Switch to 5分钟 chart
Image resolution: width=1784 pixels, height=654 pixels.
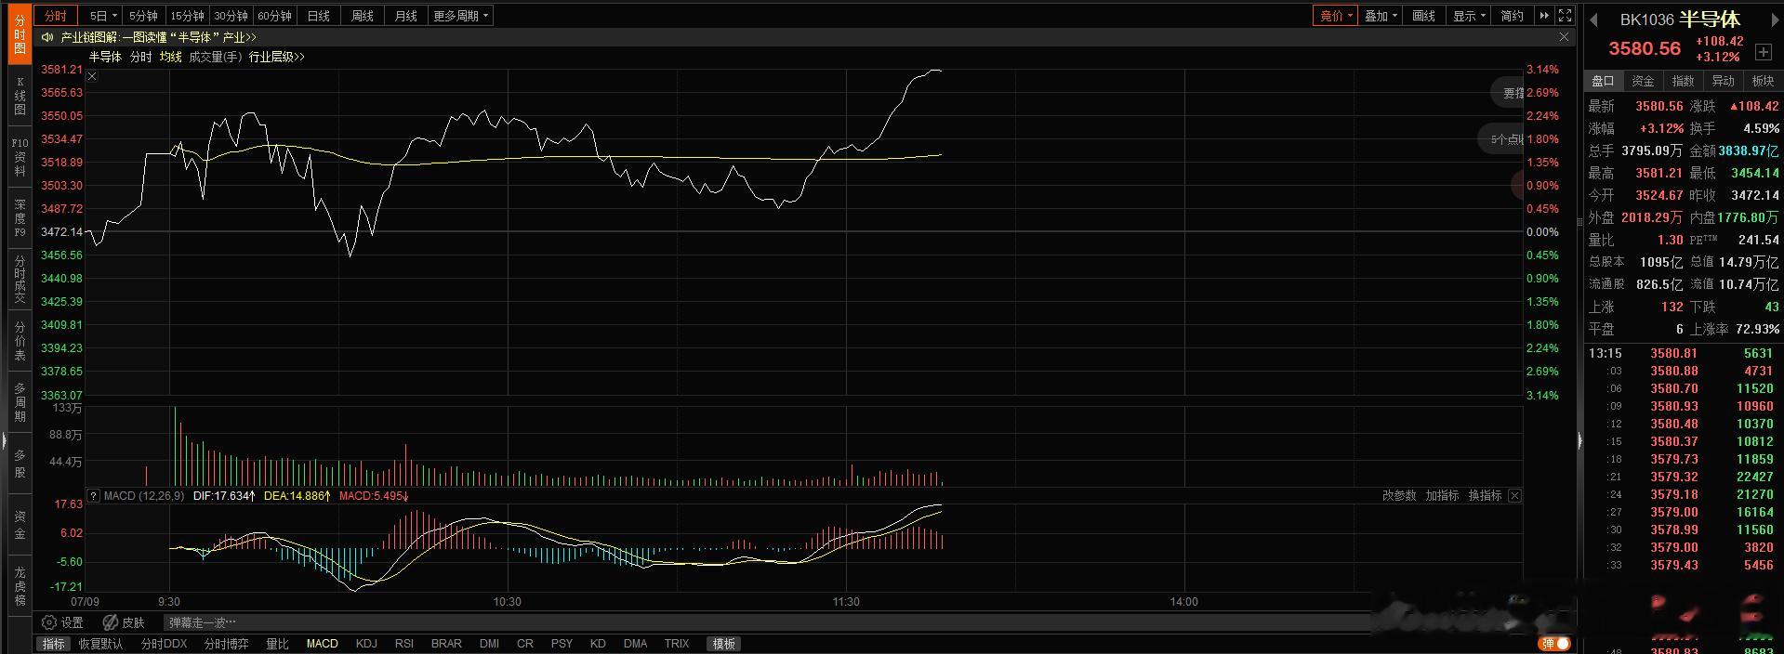point(143,16)
